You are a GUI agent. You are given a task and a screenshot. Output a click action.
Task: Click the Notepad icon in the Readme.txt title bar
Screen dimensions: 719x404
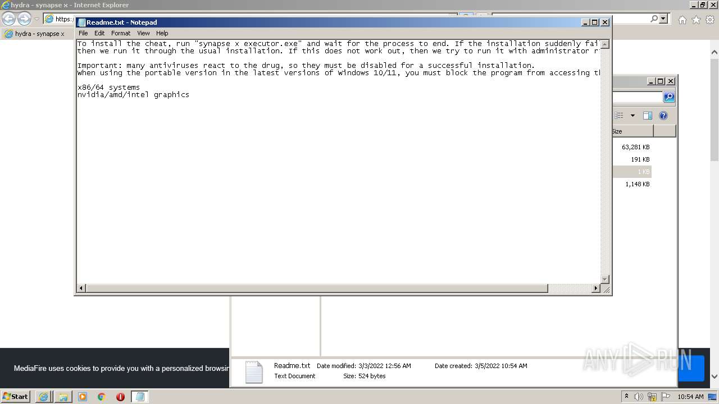tap(81, 22)
